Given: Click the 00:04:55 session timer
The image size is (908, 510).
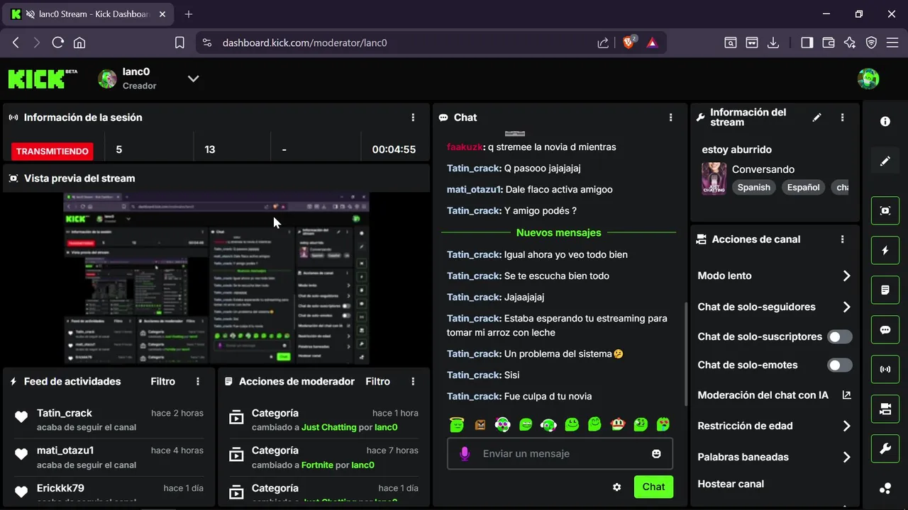Looking at the screenshot, I should 394,149.
